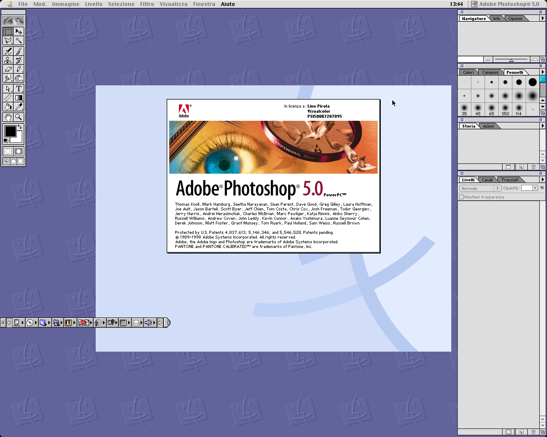Select the Eraser tool
Image resolution: width=547 pixels, height=437 pixels.
click(x=8, y=69)
